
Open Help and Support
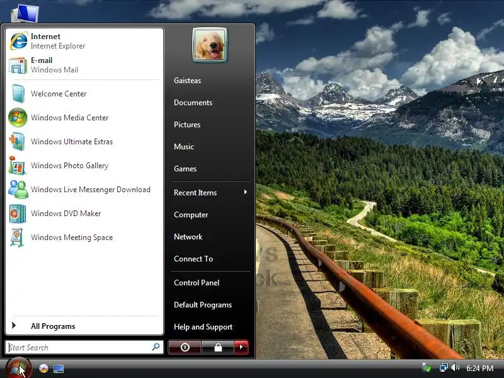pyautogui.click(x=203, y=327)
